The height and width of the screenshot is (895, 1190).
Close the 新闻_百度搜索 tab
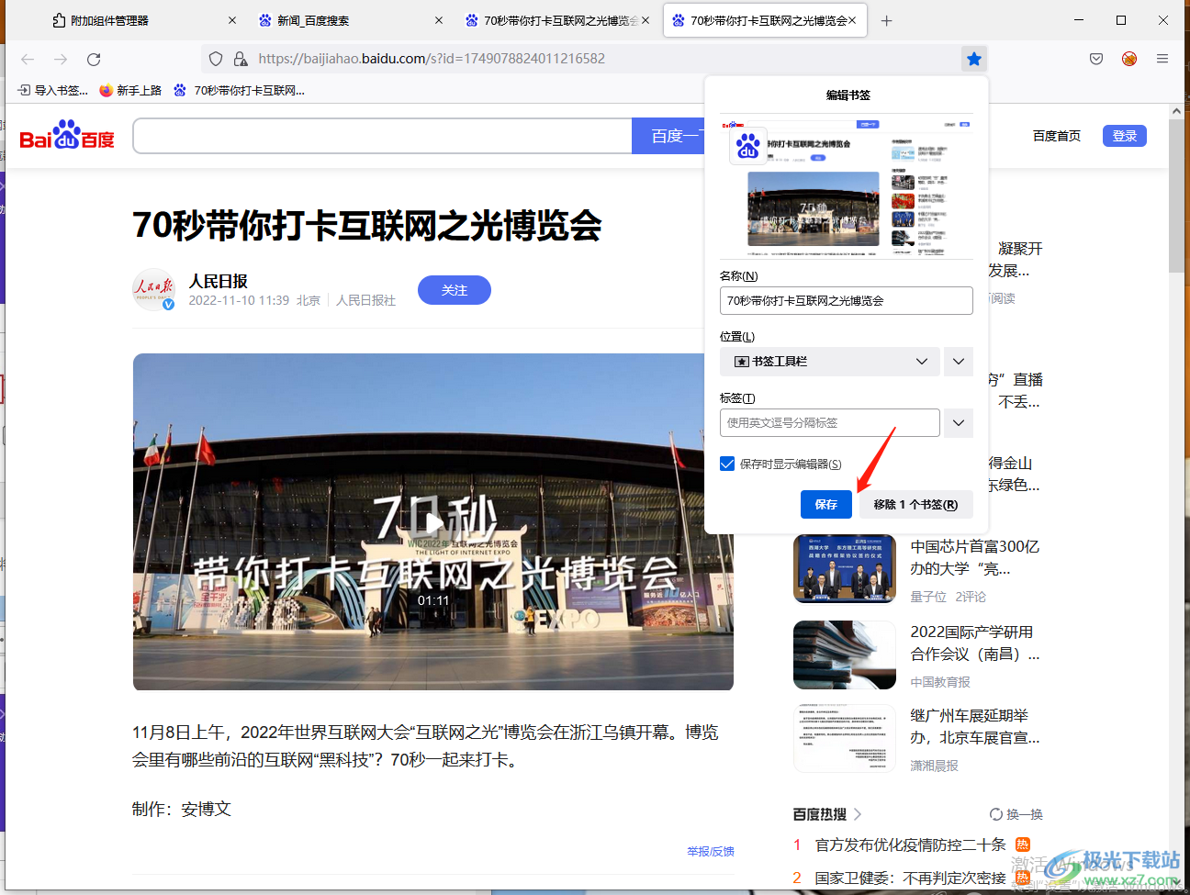pos(439,20)
